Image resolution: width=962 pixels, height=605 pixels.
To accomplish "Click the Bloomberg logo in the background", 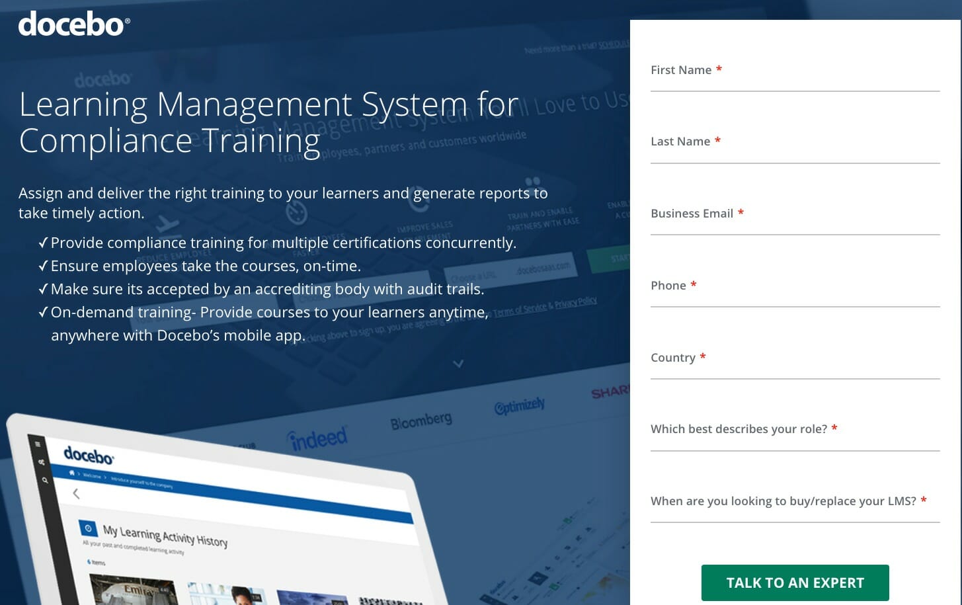I will [x=421, y=421].
